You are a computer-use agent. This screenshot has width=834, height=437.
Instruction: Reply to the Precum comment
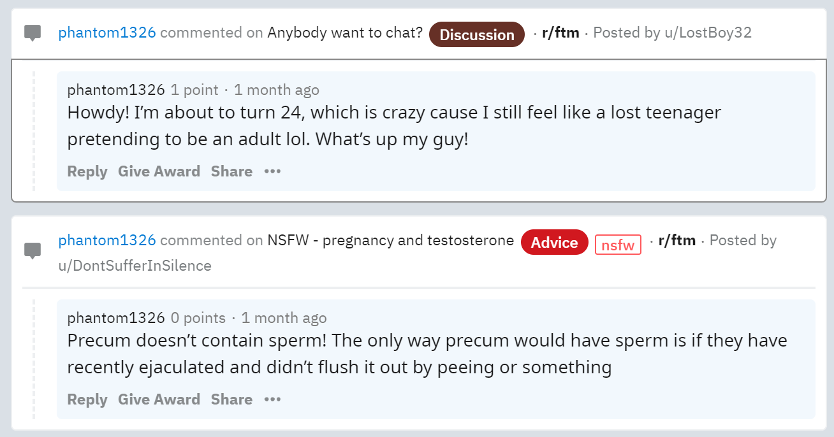tap(87, 399)
